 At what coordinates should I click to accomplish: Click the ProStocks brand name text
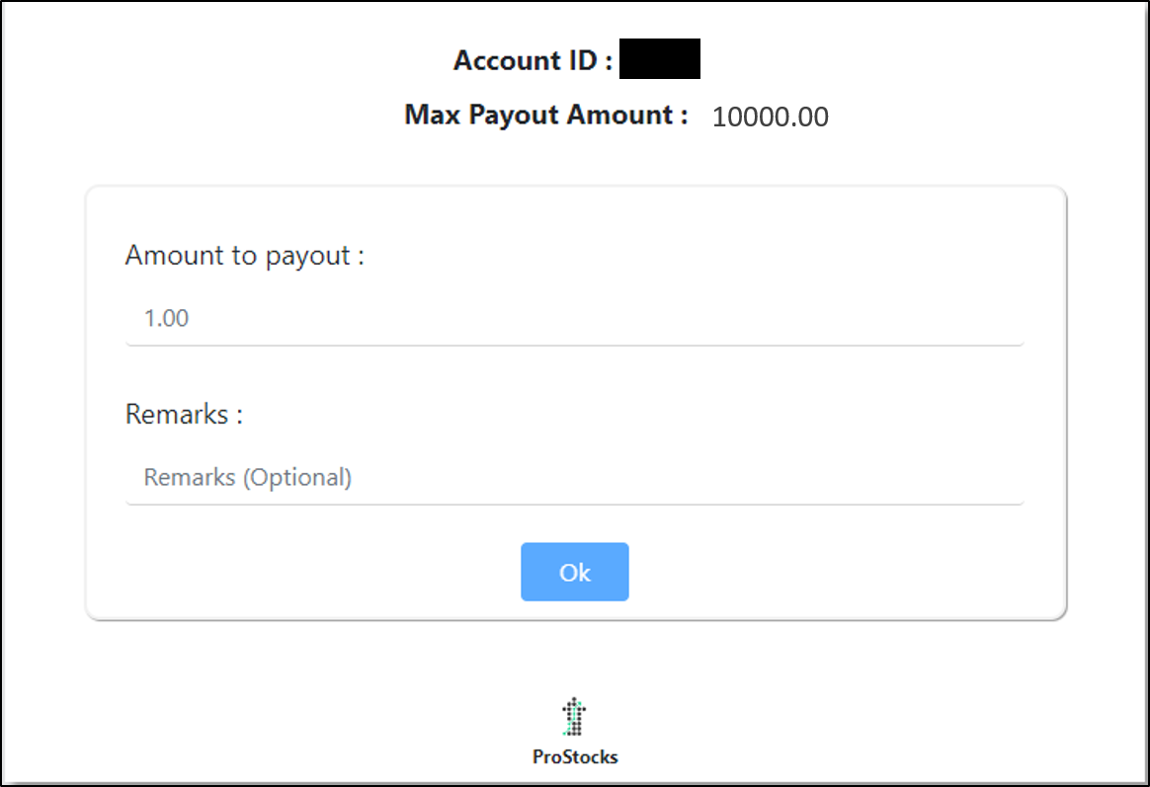(575, 757)
